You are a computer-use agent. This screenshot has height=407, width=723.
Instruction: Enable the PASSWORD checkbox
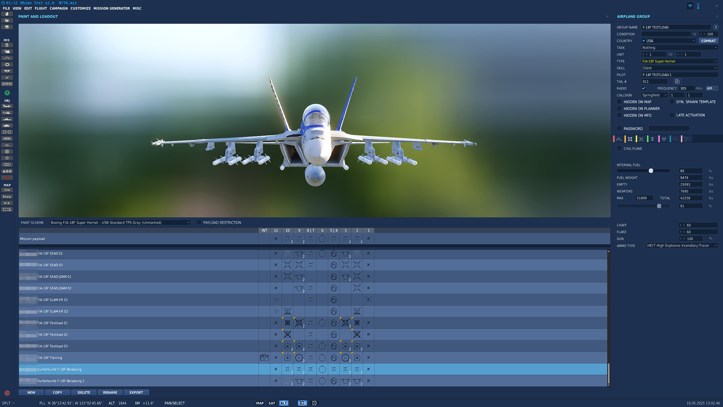tap(619, 128)
